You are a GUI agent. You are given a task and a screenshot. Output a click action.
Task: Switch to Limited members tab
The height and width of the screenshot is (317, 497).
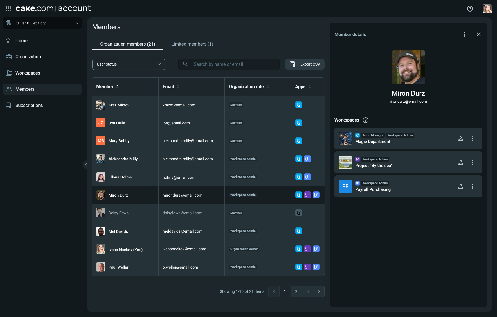[192, 44]
